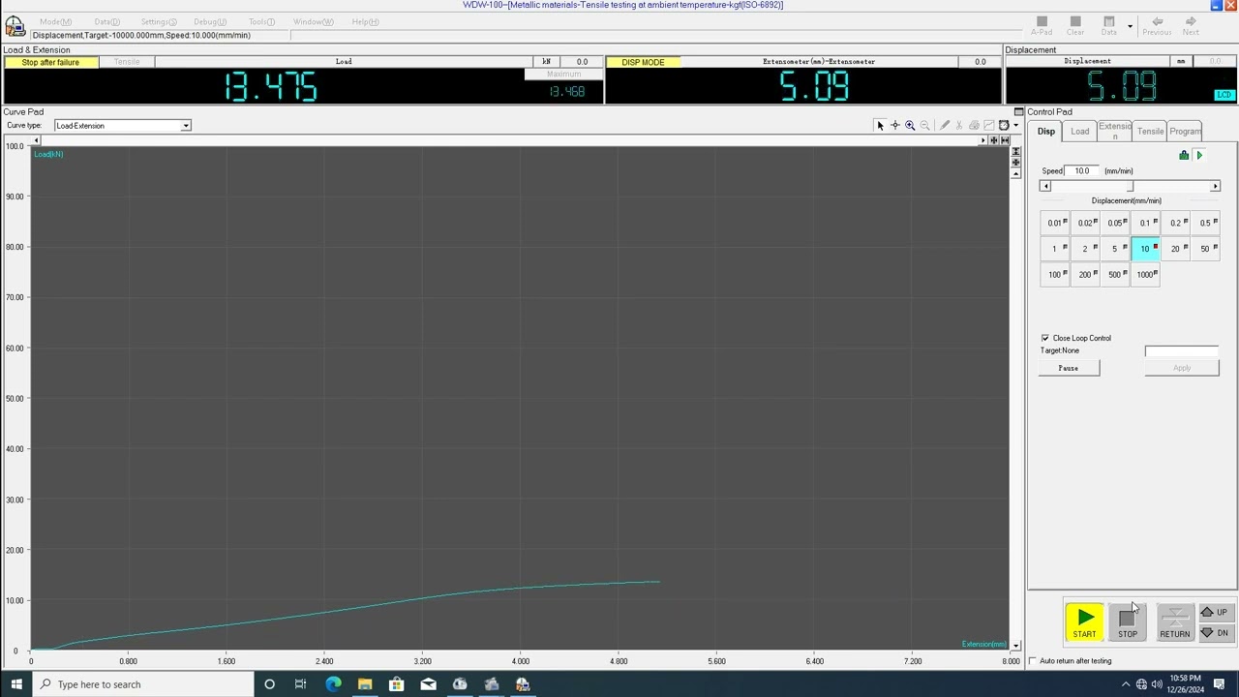
Task: Set displacement speed to 0.01 mm/min
Action: click(1055, 223)
